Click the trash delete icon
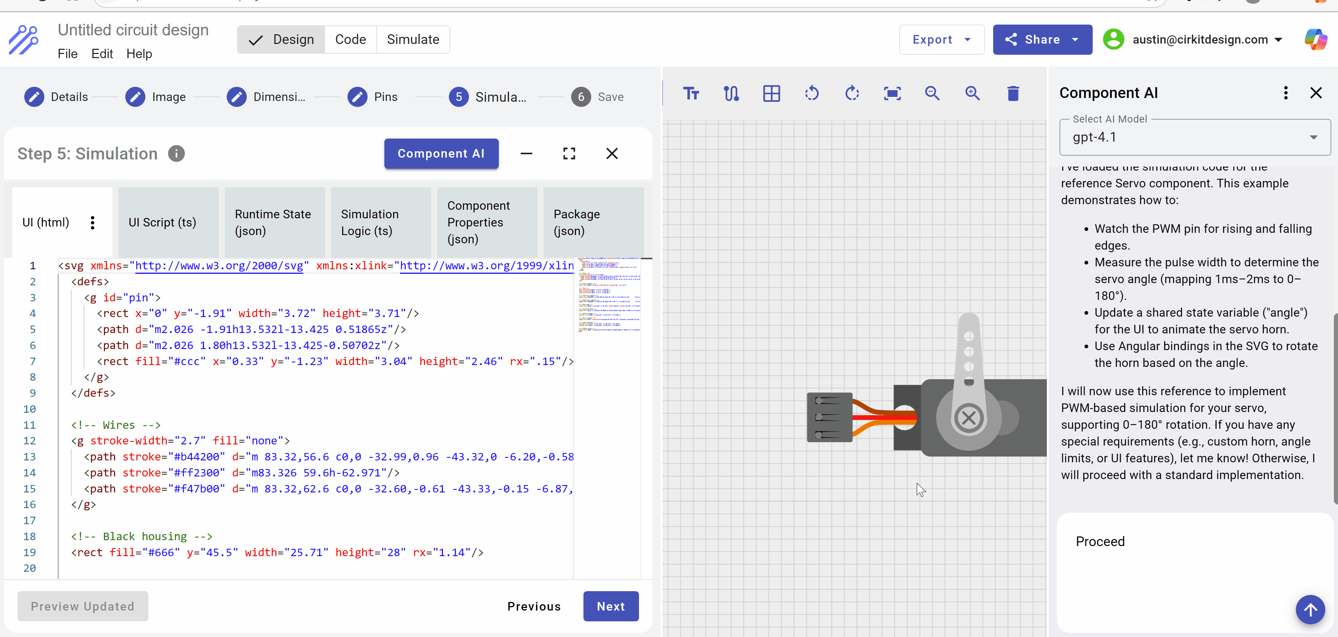The width and height of the screenshot is (1338, 637). click(x=1013, y=94)
